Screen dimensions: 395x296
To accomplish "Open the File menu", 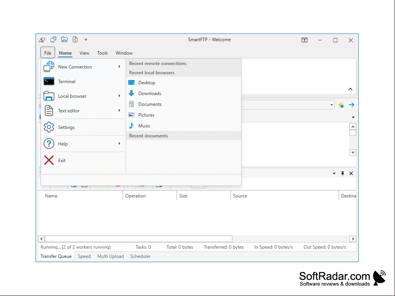I will coord(48,53).
